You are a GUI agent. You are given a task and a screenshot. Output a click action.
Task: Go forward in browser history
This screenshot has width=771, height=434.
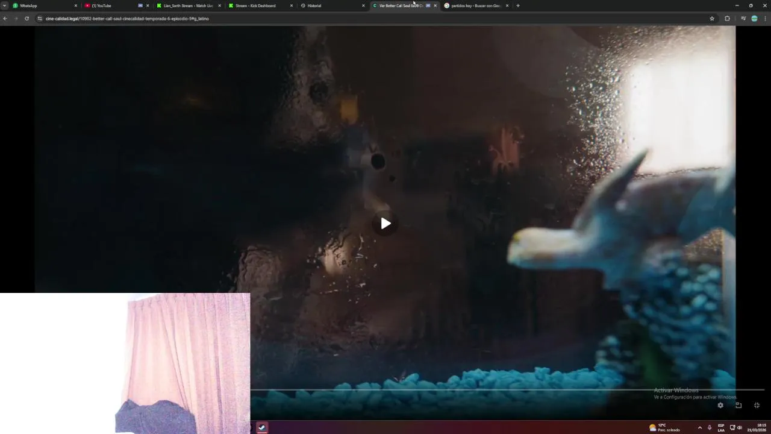pyautogui.click(x=16, y=19)
